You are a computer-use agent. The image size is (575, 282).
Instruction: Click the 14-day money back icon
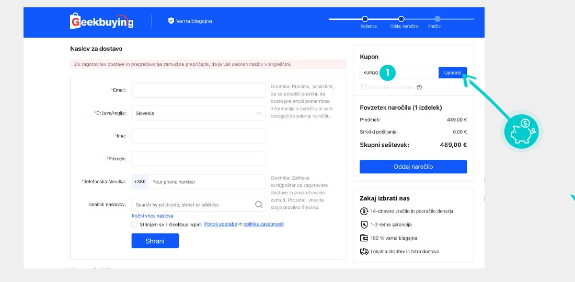tap(364, 211)
